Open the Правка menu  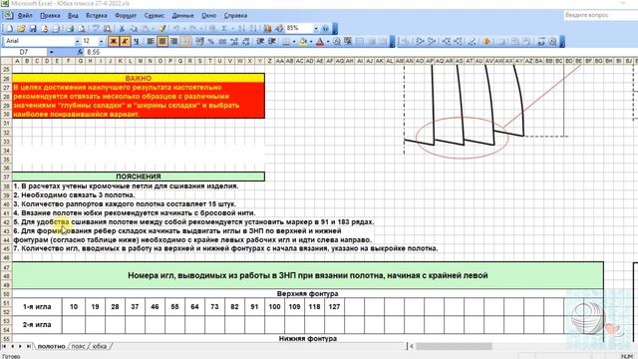coord(50,16)
